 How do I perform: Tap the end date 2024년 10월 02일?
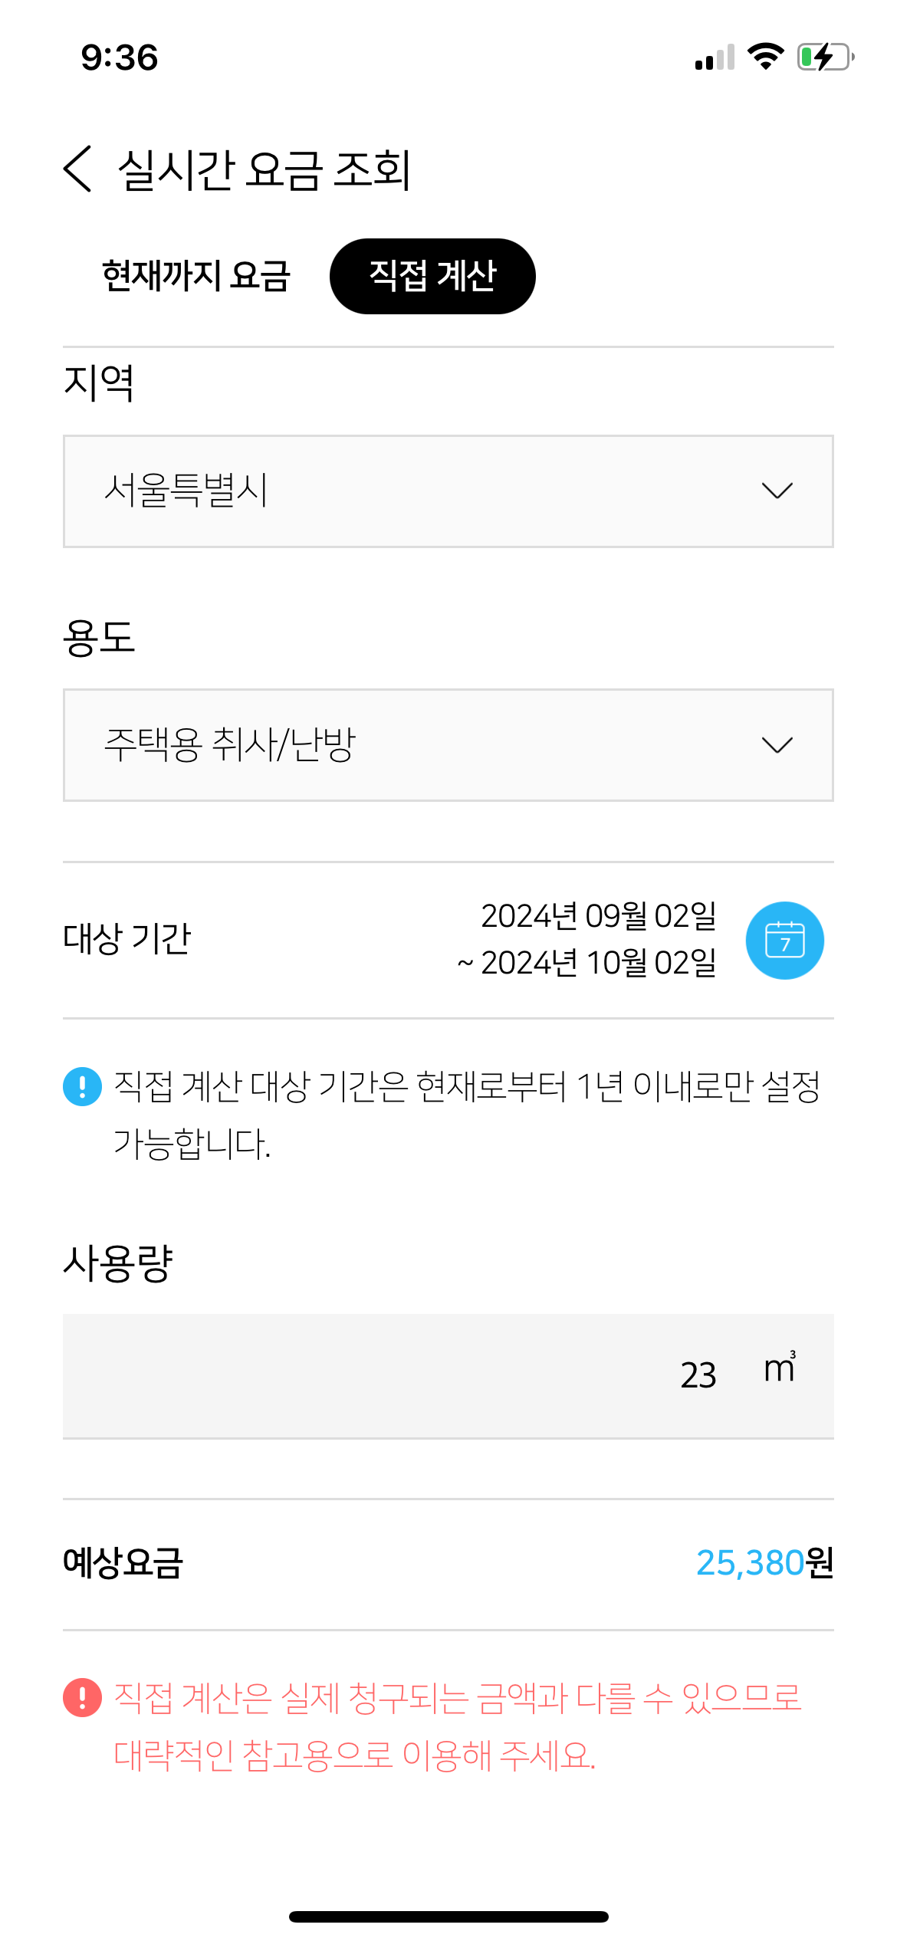click(598, 964)
